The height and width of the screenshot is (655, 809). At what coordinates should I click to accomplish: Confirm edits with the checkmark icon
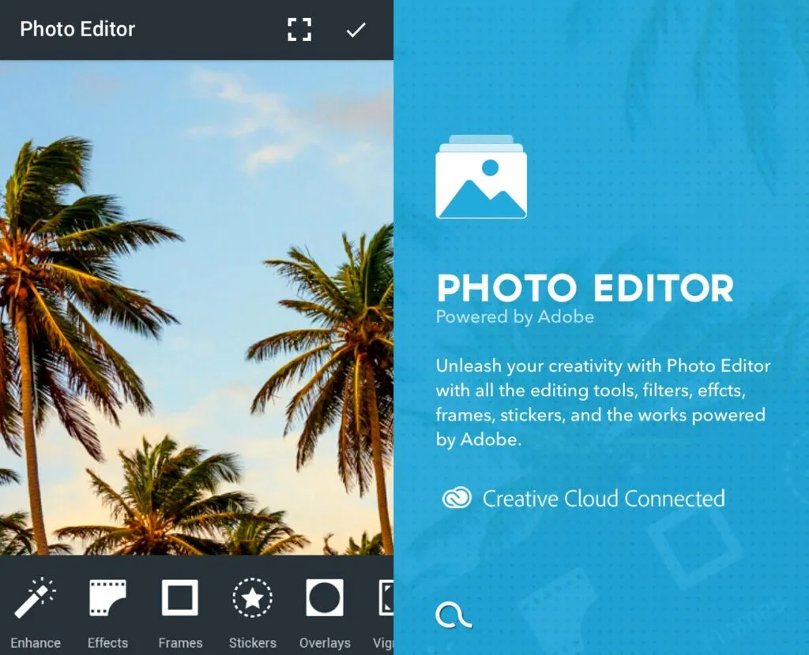pyautogui.click(x=356, y=30)
